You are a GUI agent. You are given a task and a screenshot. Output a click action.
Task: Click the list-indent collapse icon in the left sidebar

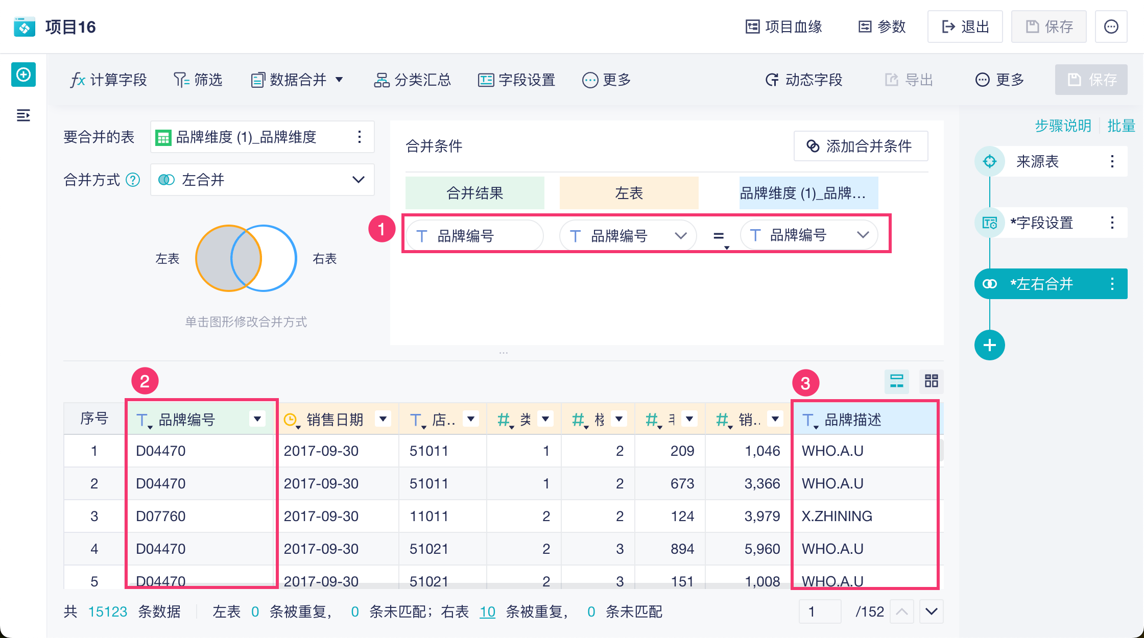[23, 115]
